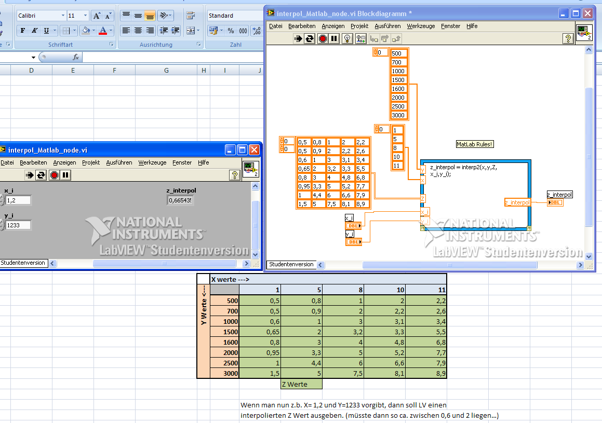Toggle bold formatting in Excel ribbon
Viewport: 602px width, 423px height.
pos(22,31)
